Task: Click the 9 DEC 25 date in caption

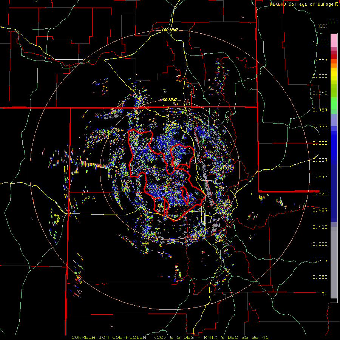Action: [x=235, y=337]
